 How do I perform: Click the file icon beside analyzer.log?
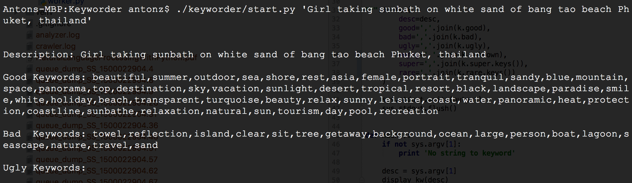click(29, 35)
